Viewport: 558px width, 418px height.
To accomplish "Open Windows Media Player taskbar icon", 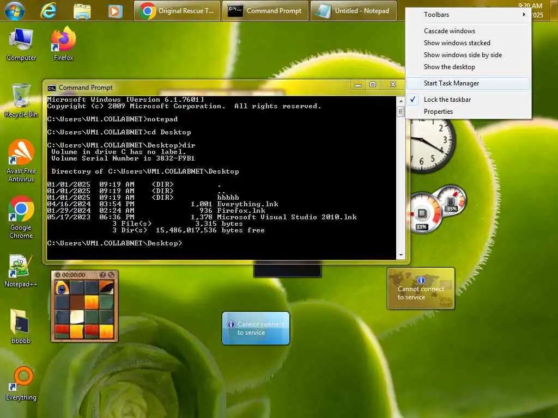I will pos(114,11).
